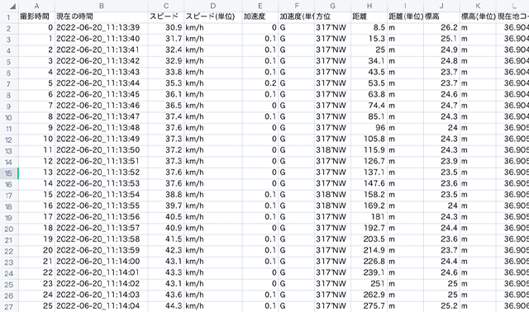Click the 現在の時間 header cell

pos(101,17)
